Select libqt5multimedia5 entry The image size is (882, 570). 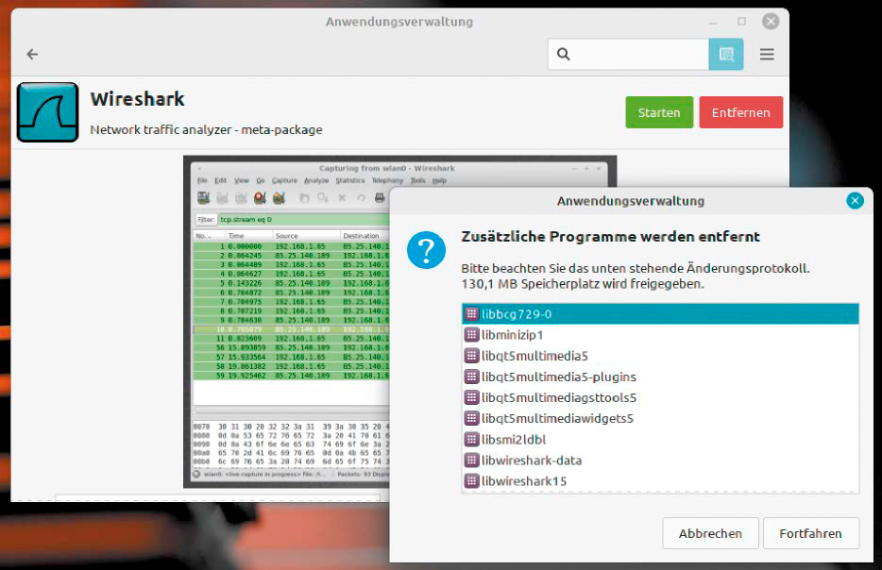click(x=660, y=356)
